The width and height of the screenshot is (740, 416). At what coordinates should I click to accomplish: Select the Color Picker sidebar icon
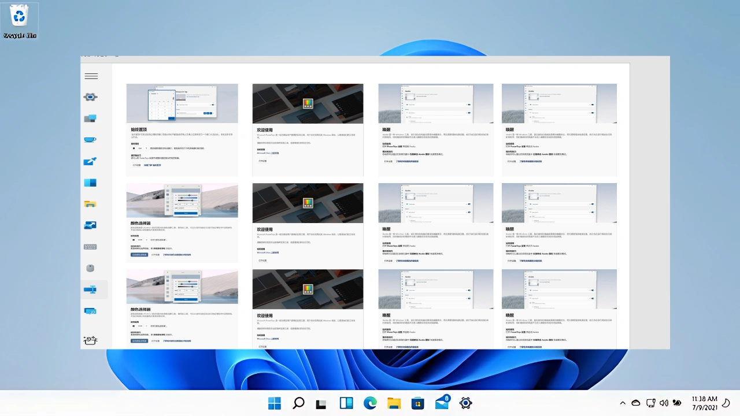[x=90, y=161]
